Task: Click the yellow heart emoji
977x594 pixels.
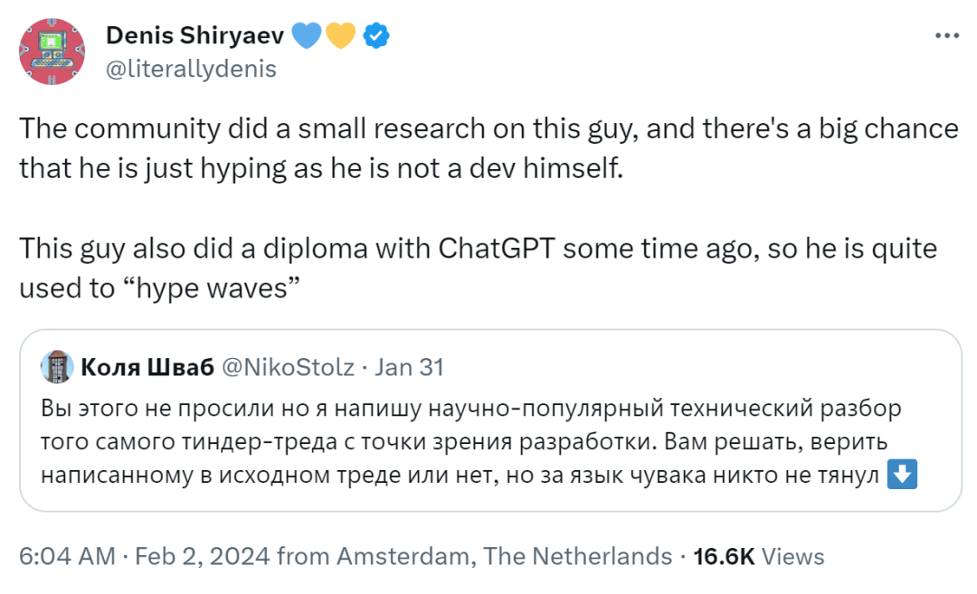Action: coord(340,36)
